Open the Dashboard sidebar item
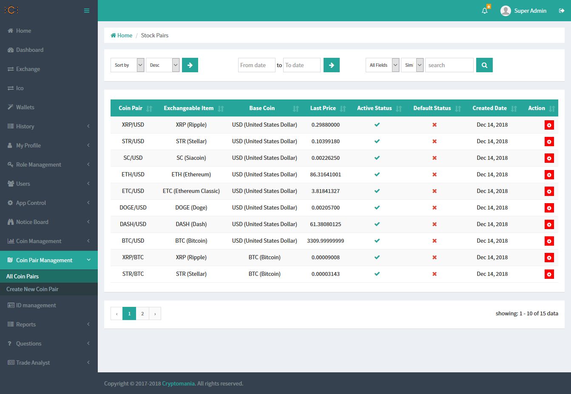The height and width of the screenshot is (394, 571). (x=30, y=50)
